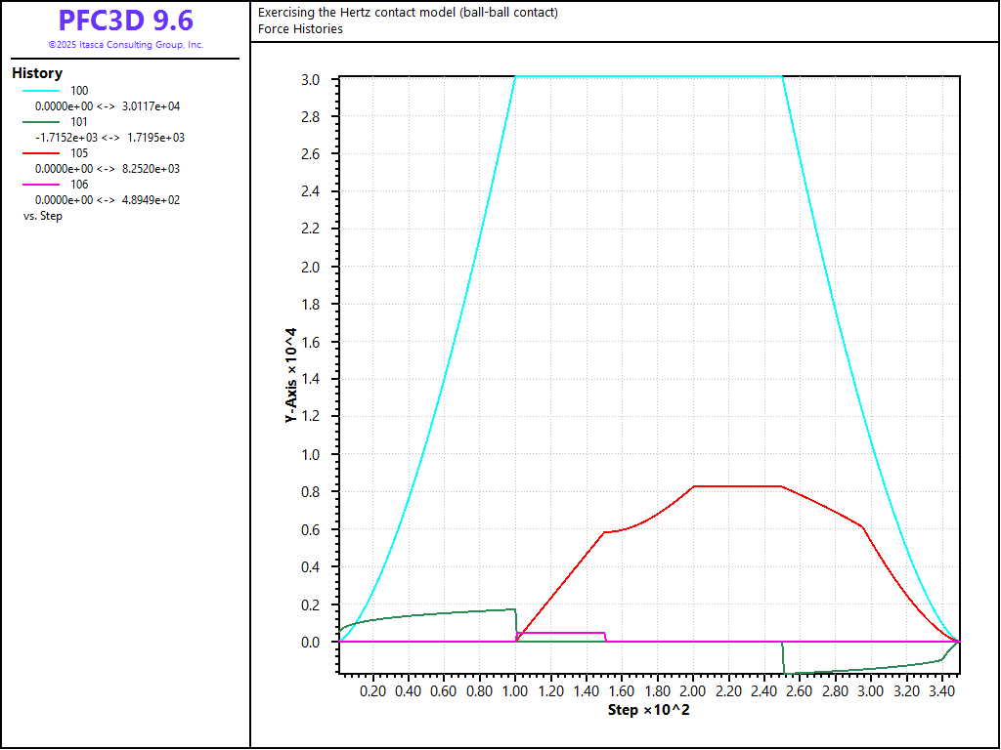
Task: Click the range text ending in 4.8949e+02
Action: [108, 200]
